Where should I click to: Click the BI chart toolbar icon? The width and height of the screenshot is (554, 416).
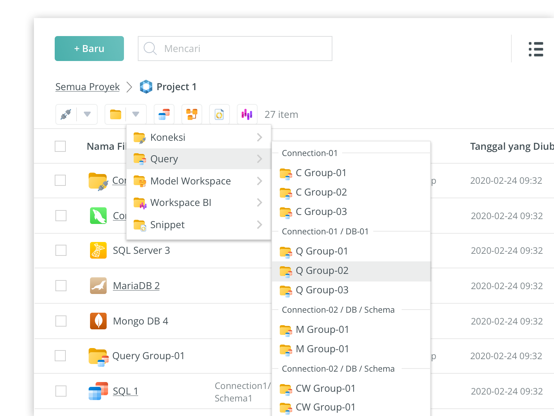pyautogui.click(x=247, y=114)
